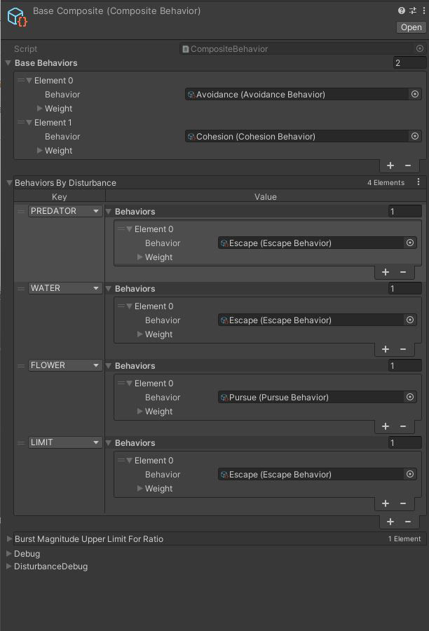Image resolution: width=429 pixels, height=631 pixels.
Task: Select the WATER Escape Behavior field
Action: (311, 320)
